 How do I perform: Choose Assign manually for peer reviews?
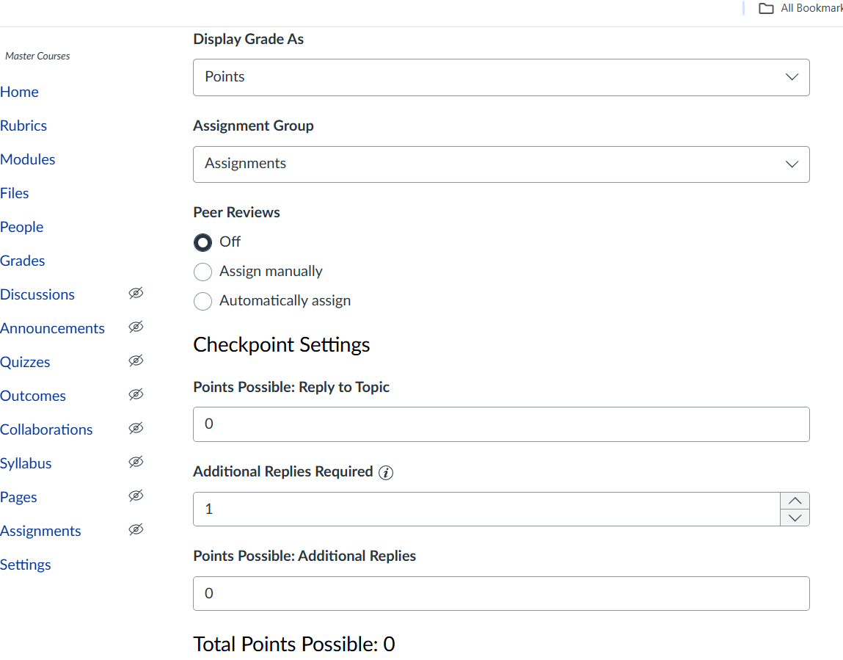point(202,272)
